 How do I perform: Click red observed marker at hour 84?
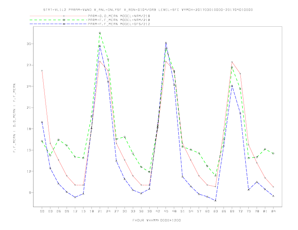pyautogui.click(x=273, y=187)
